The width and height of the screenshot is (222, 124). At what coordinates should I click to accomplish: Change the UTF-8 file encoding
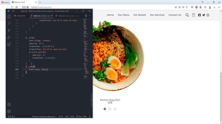tap(61, 116)
